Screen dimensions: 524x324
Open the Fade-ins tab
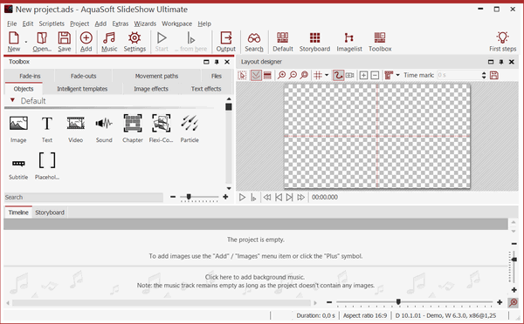click(x=30, y=76)
